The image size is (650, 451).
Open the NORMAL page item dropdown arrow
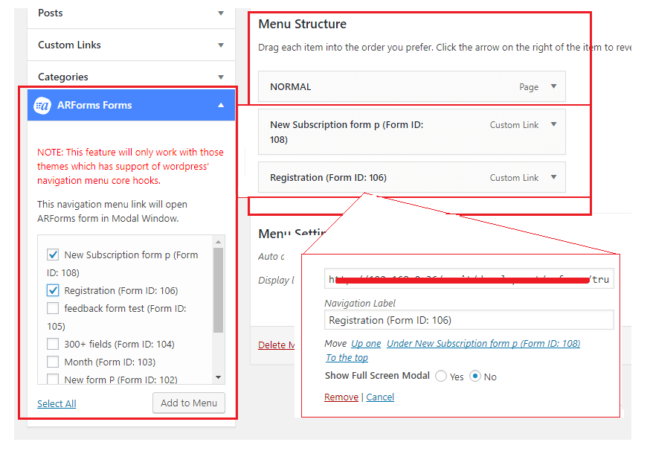click(x=553, y=86)
